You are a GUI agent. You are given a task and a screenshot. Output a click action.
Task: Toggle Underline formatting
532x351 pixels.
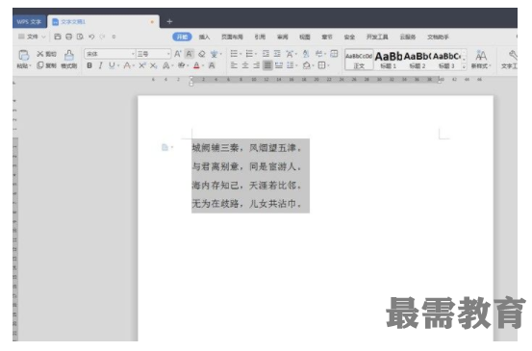pyautogui.click(x=112, y=65)
